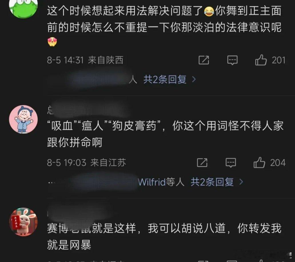Image resolution: width=295 pixels, height=262 pixels.
Task: Tap the comment text mentioning 狗皮膏药
Action: click(x=165, y=134)
